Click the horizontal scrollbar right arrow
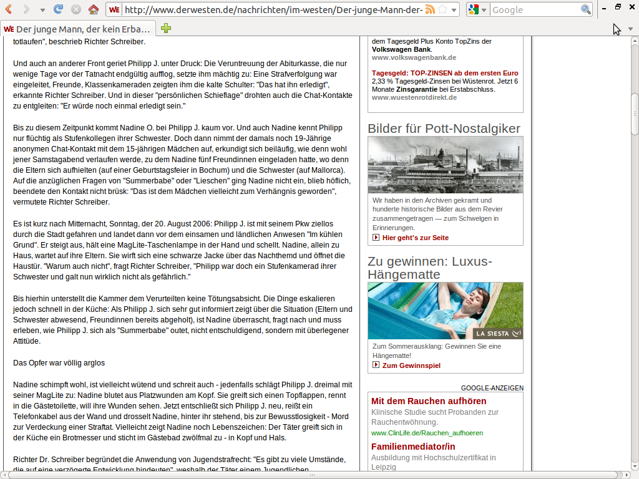The height and width of the screenshot is (479, 639). coord(627,475)
